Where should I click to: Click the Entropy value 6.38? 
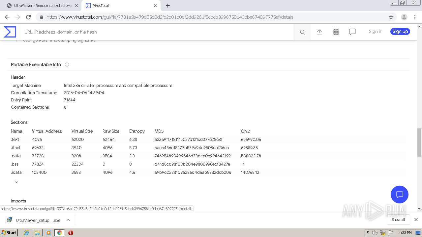pyautogui.click(x=133, y=140)
